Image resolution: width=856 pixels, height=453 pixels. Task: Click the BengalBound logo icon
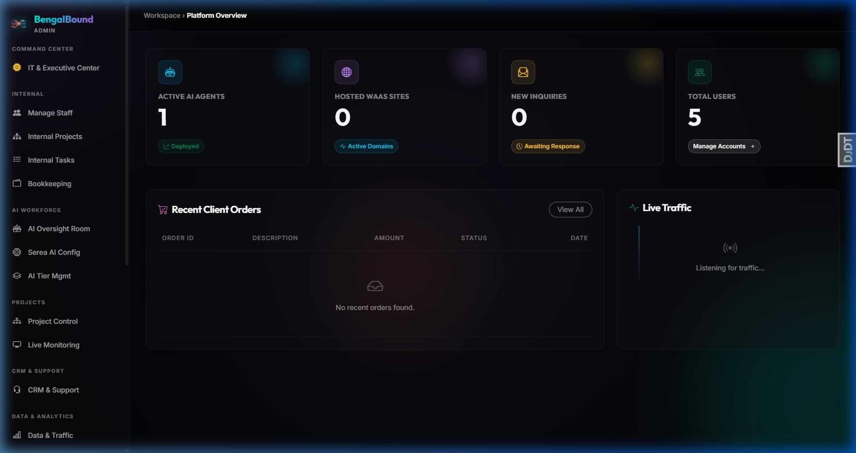[19, 23]
